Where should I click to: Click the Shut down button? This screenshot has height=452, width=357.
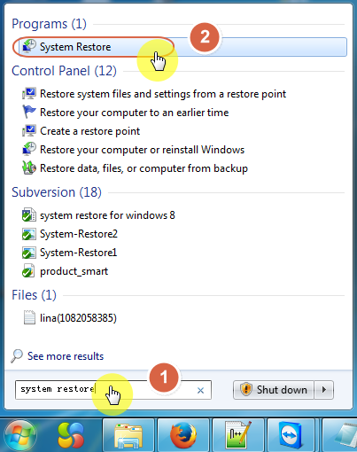274,390
